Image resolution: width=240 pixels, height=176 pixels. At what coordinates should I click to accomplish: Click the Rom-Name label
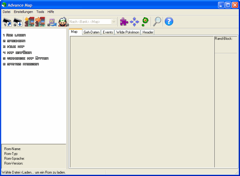(x=13, y=149)
